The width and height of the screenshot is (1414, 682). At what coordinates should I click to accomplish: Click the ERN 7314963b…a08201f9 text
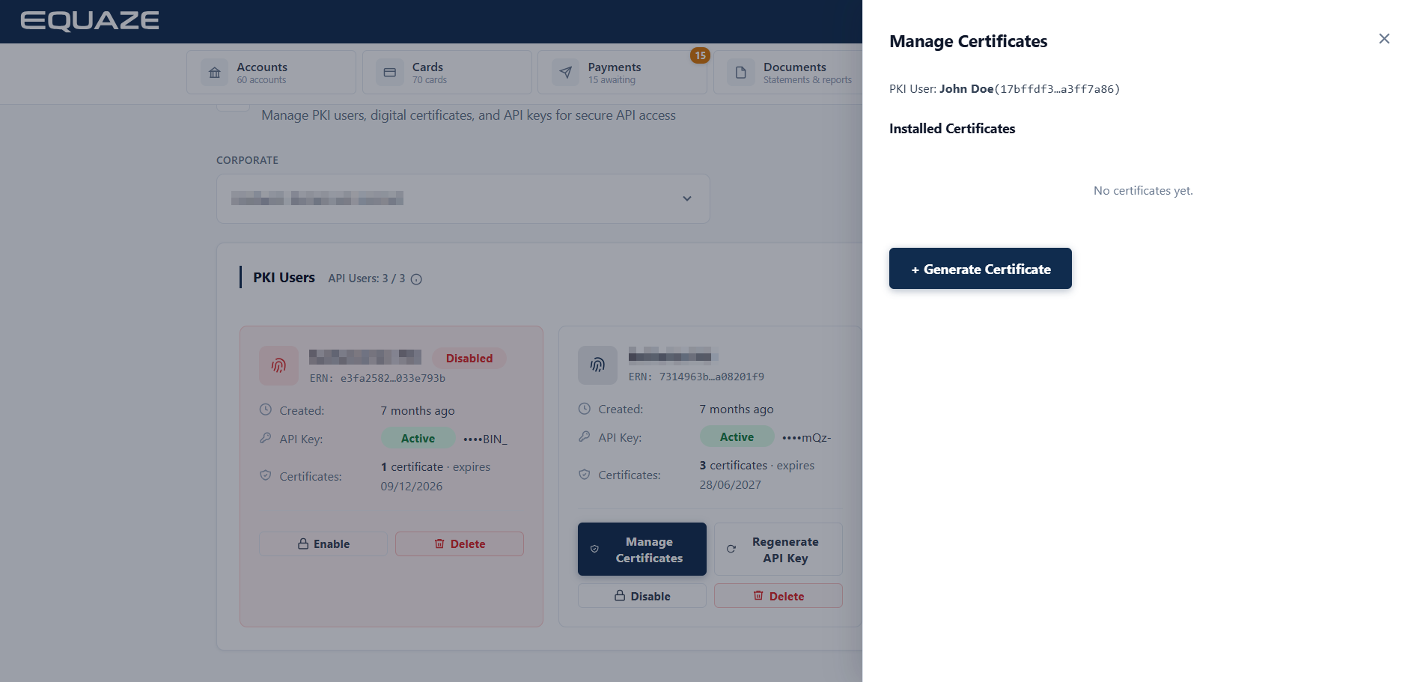696,377
